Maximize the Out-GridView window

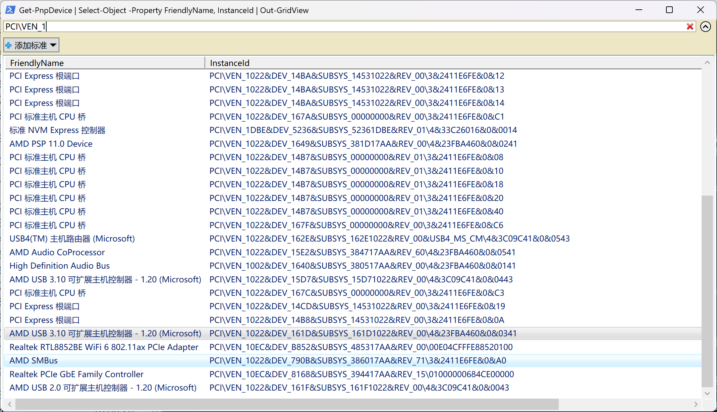point(669,10)
